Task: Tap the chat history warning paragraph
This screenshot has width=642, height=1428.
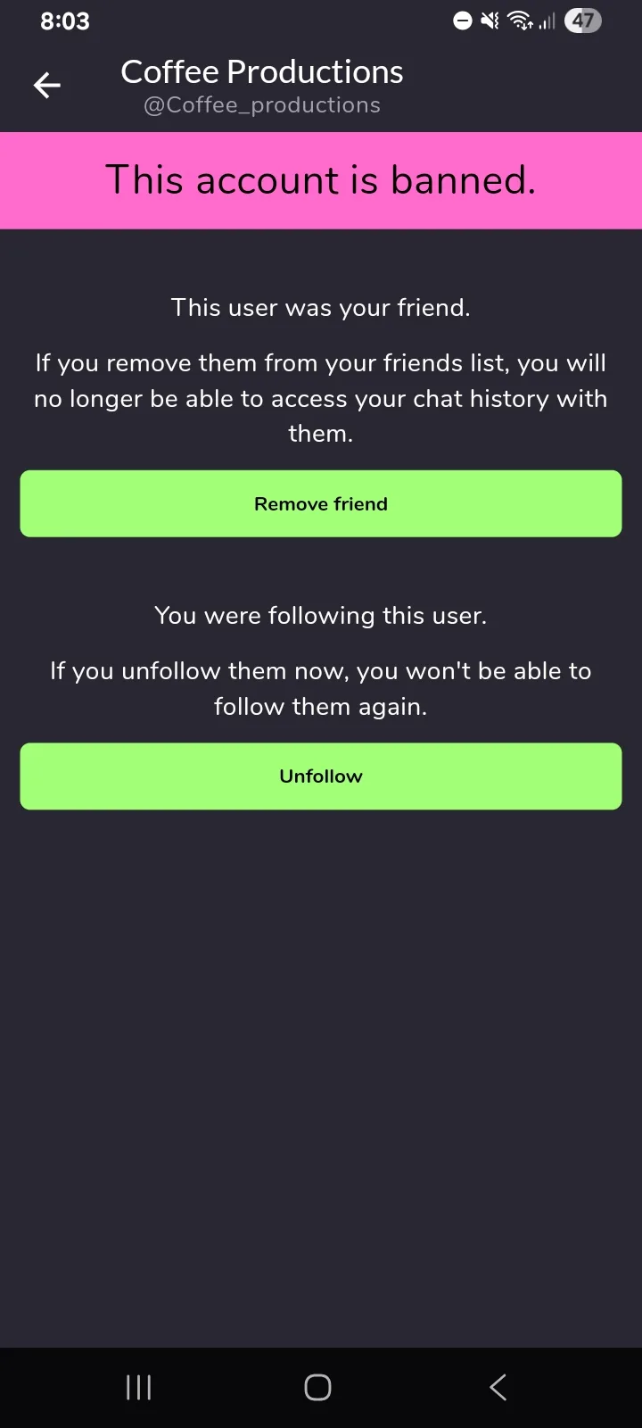Action: click(321, 398)
